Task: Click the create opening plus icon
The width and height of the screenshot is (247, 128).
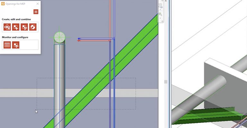Action: 16,27
